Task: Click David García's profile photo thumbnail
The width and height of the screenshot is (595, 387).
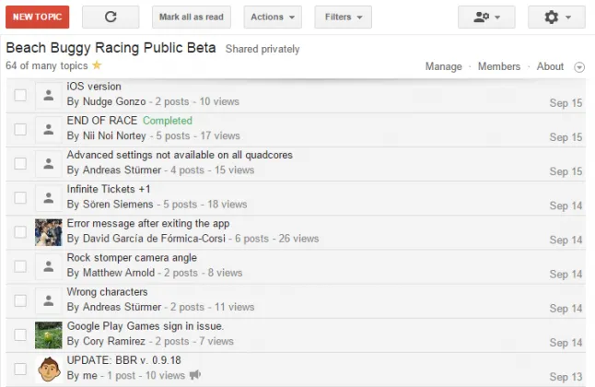Action: coord(49,232)
